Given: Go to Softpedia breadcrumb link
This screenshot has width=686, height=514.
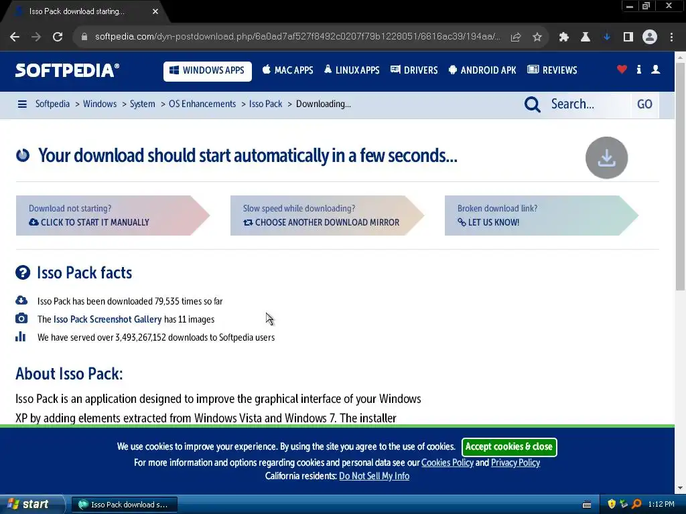Looking at the screenshot, I should pyautogui.click(x=52, y=104).
